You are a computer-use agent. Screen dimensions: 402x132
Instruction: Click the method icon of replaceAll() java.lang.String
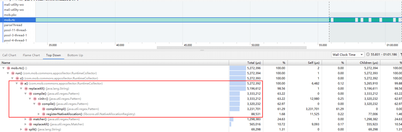(26, 89)
